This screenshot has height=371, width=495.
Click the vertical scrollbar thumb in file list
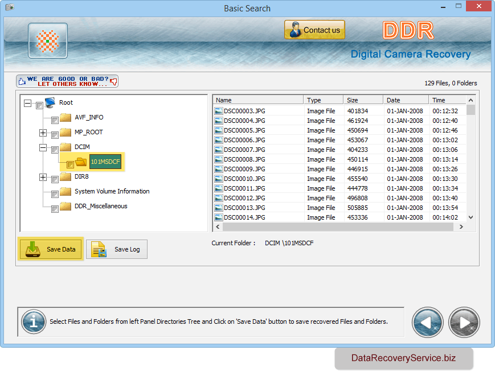pos(471,110)
